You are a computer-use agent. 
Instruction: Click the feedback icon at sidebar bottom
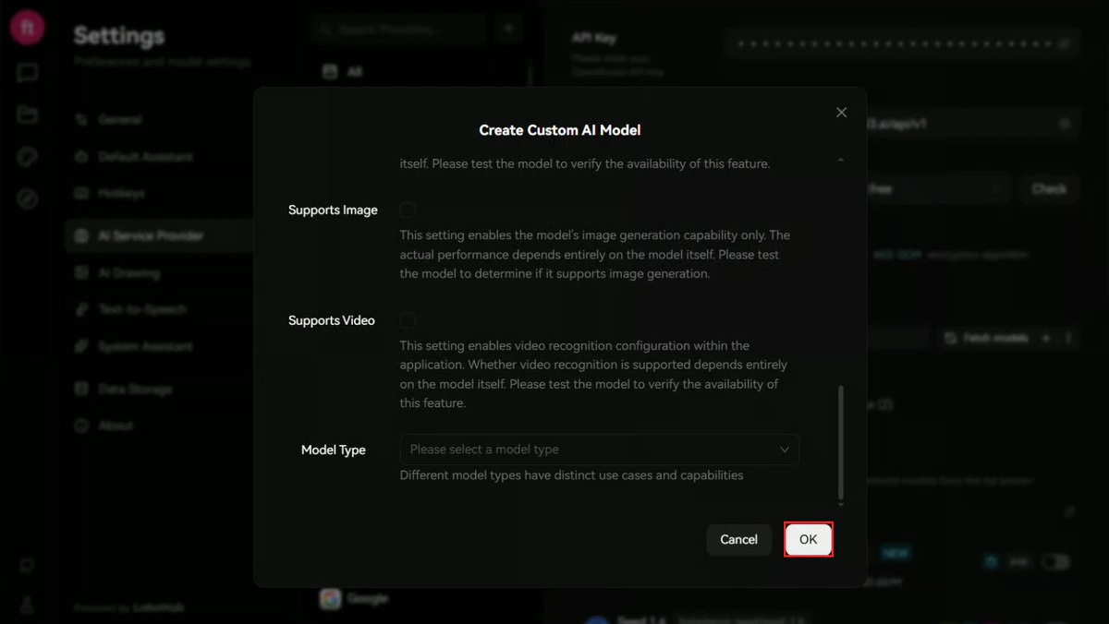tap(28, 566)
